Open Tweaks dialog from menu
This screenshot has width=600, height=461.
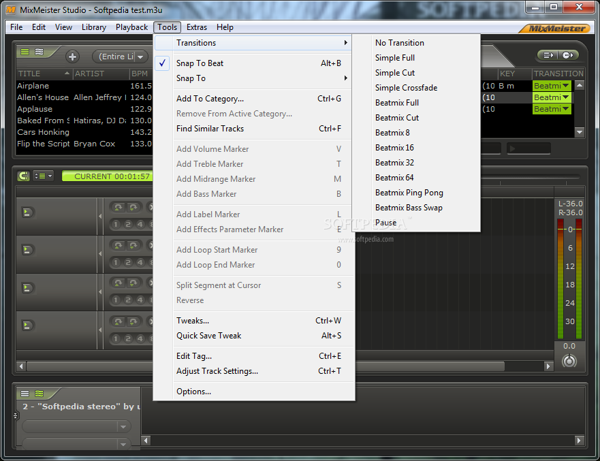tap(253, 321)
